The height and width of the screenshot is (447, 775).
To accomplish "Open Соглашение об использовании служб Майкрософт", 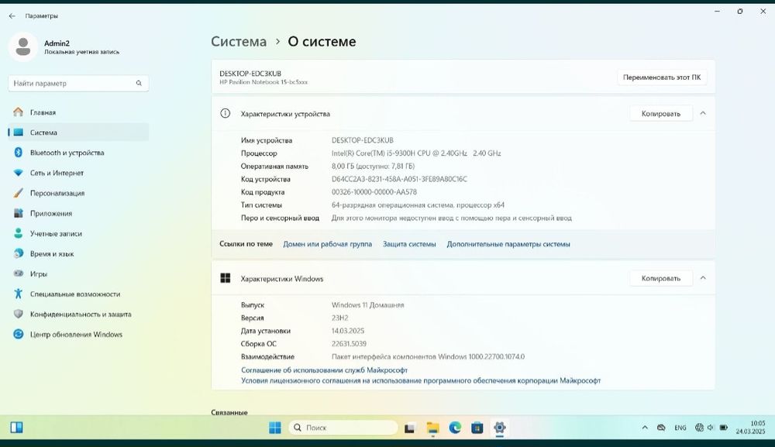I will pos(324,370).
